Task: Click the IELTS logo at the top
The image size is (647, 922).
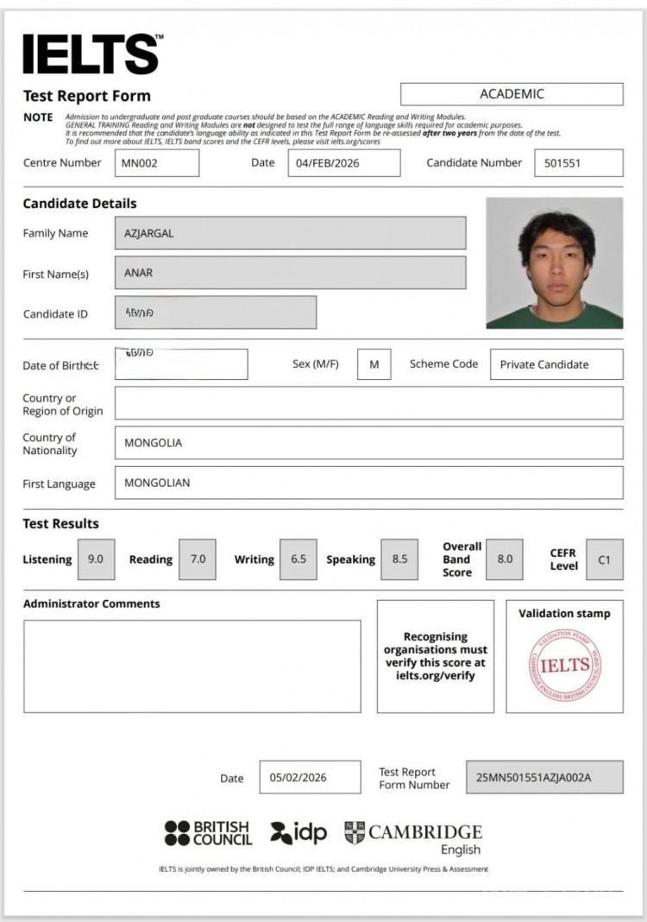Action: point(91,55)
